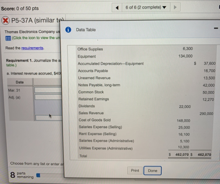Click the red X incorrect icon by P5-37A

5,21
